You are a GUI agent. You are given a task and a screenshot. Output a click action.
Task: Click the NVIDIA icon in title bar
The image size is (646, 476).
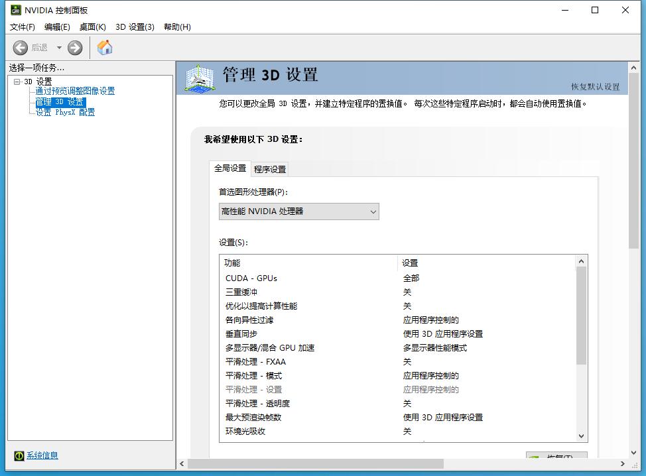point(16,10)
